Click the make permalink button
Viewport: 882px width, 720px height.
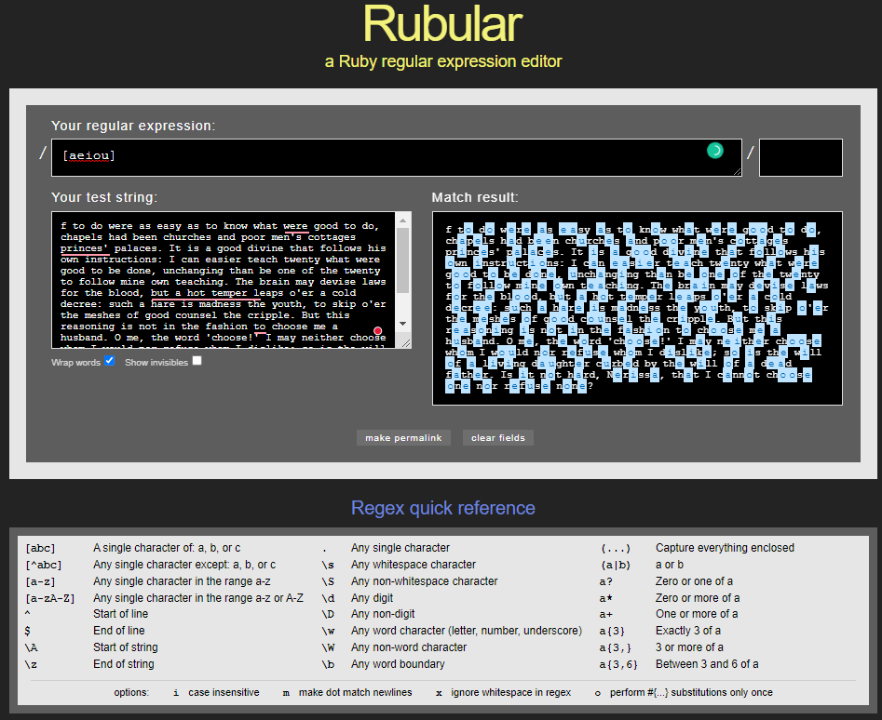click(403, 437)
